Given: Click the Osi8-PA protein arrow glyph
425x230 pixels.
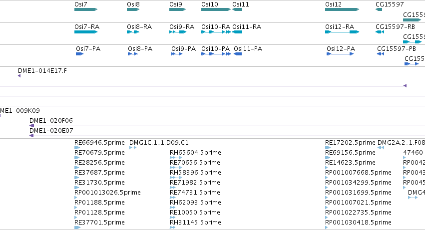Looking at the screenshot, I should pyautogui.click(x=133, y=54).
